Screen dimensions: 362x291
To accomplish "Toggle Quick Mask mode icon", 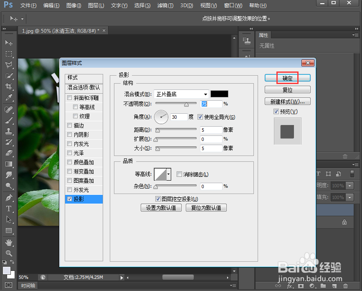I will coord(9,285).
